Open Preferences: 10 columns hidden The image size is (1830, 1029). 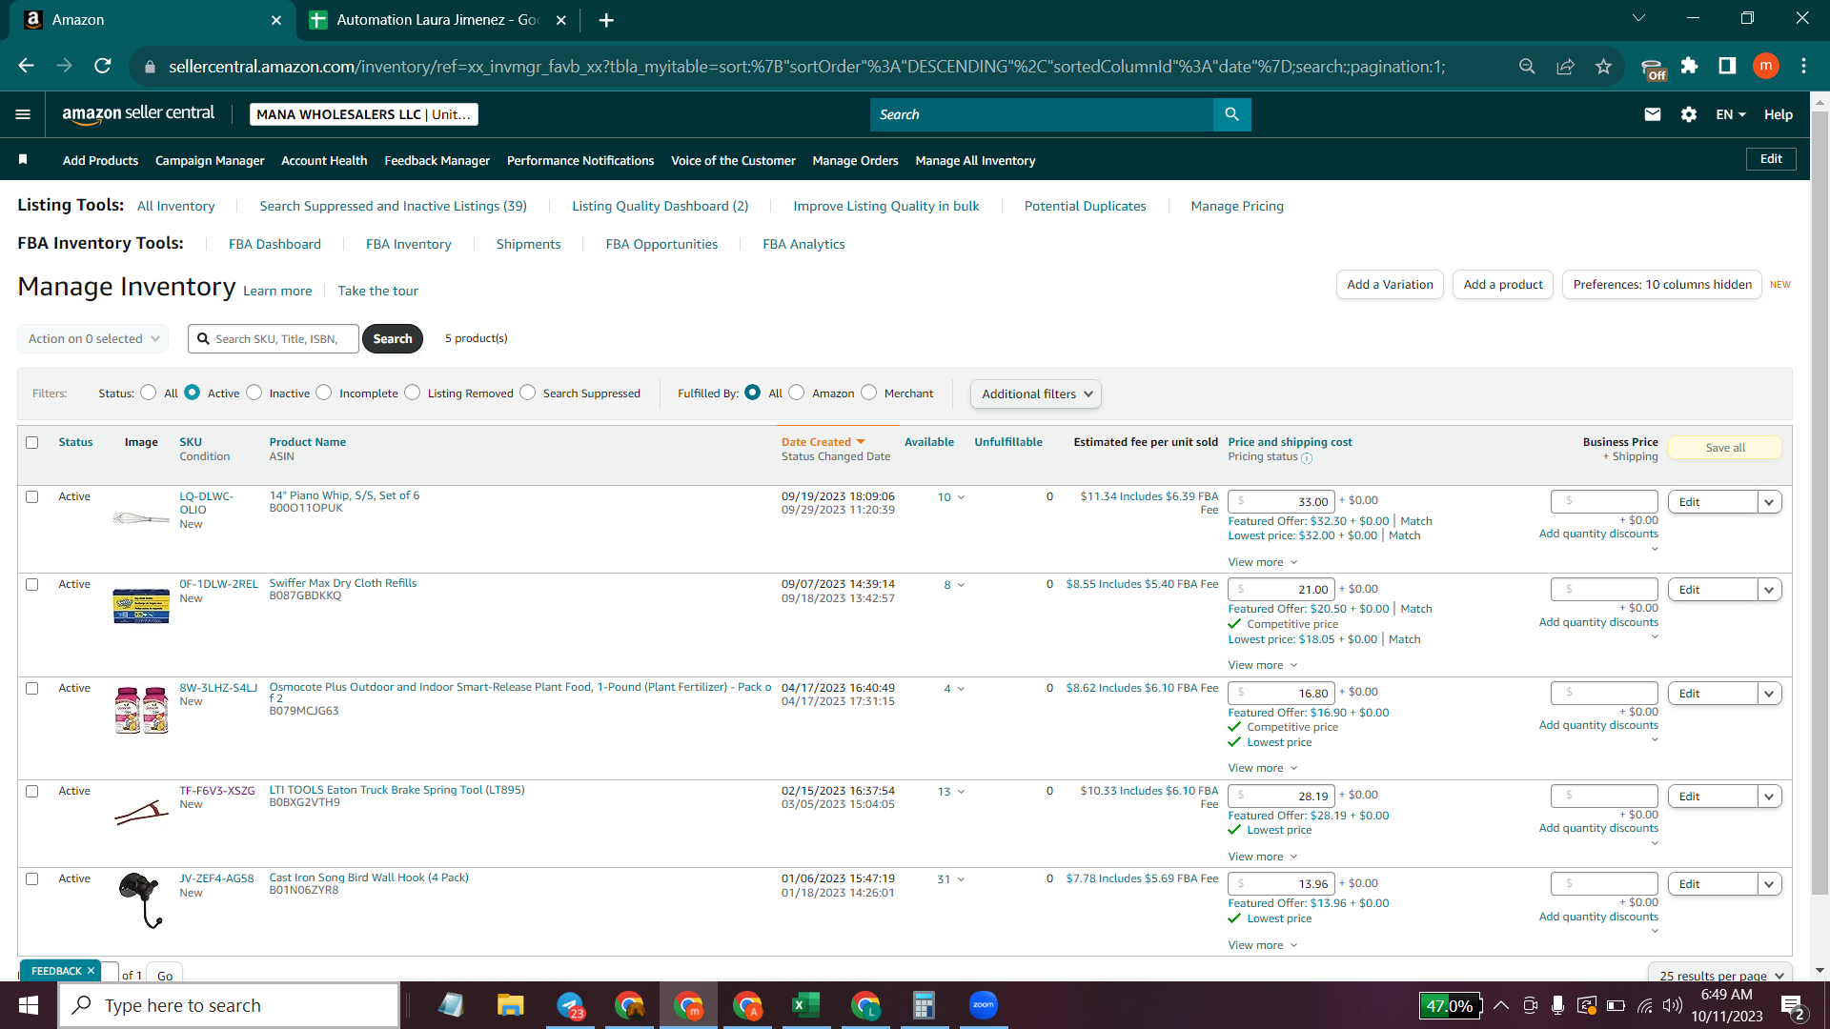pos(1662,284)
